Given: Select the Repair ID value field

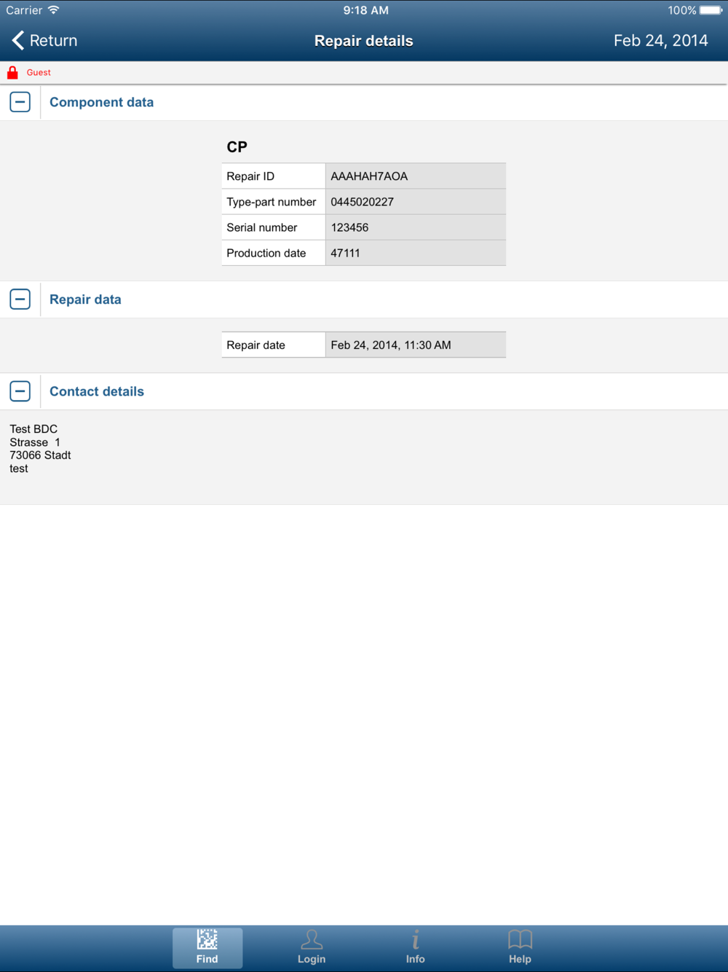Looking at the screenshot, I should point(416,176).
